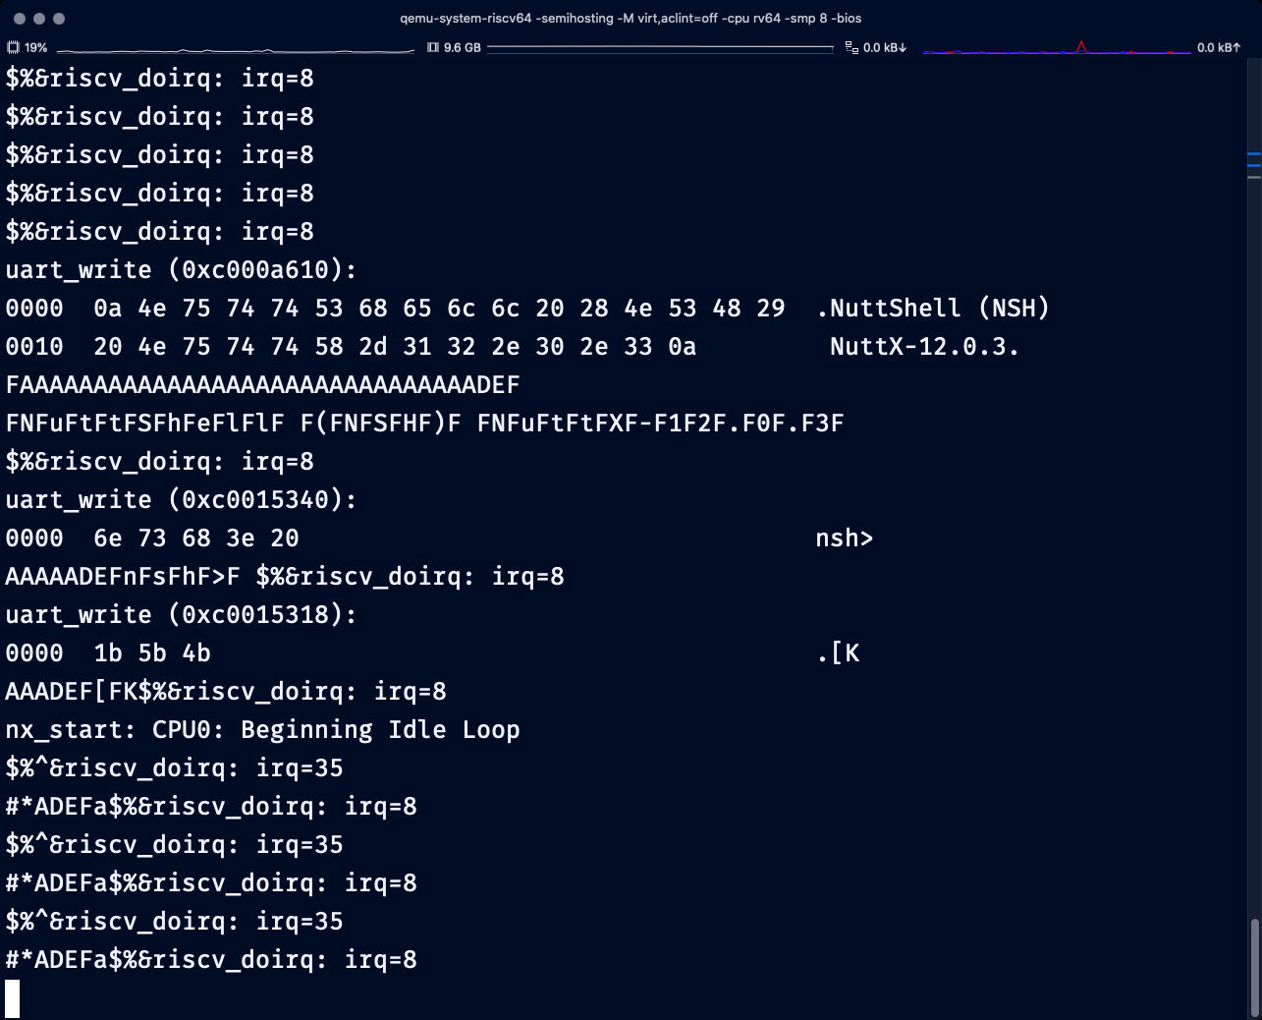
Task: Click the line 'uart_write (0xc000a610):'
Action: point(182,270)
